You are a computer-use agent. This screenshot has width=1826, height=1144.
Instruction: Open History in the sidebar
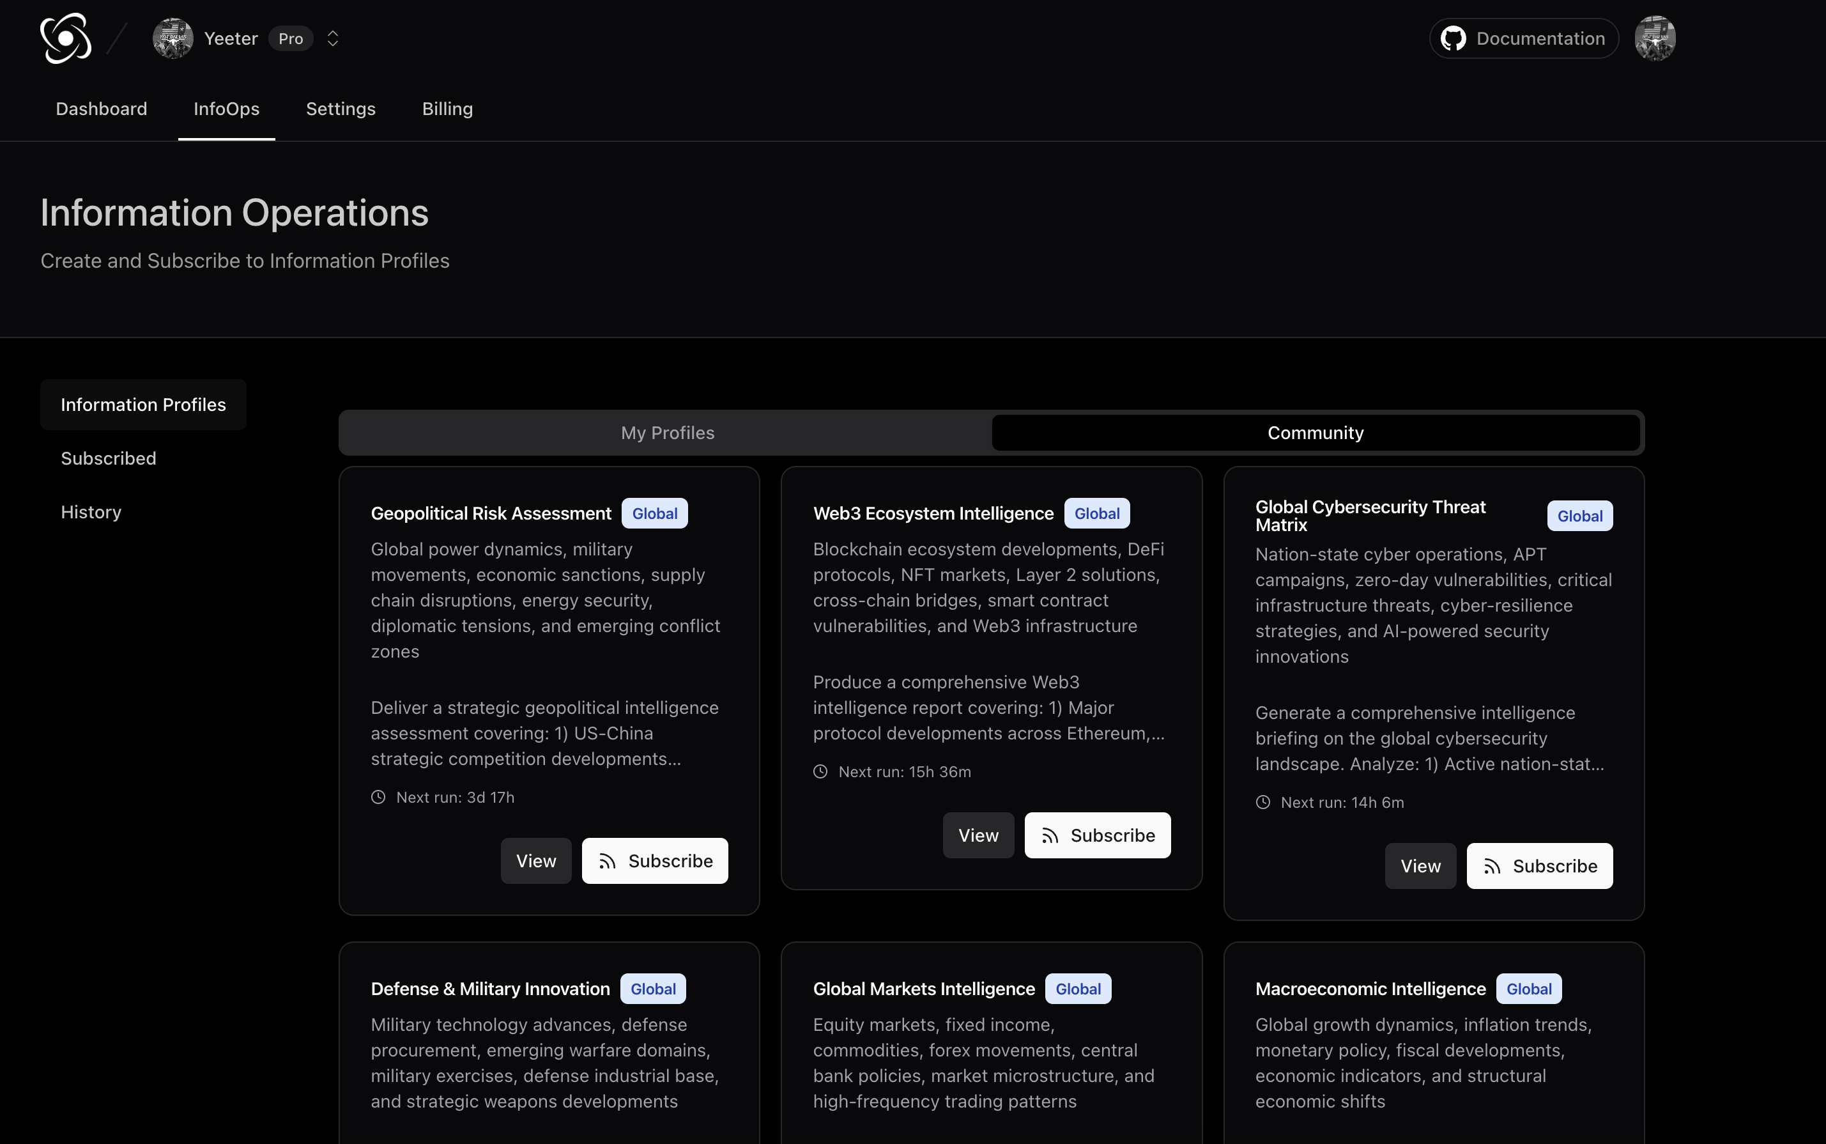pyautogui.click(x=91, y=512)
